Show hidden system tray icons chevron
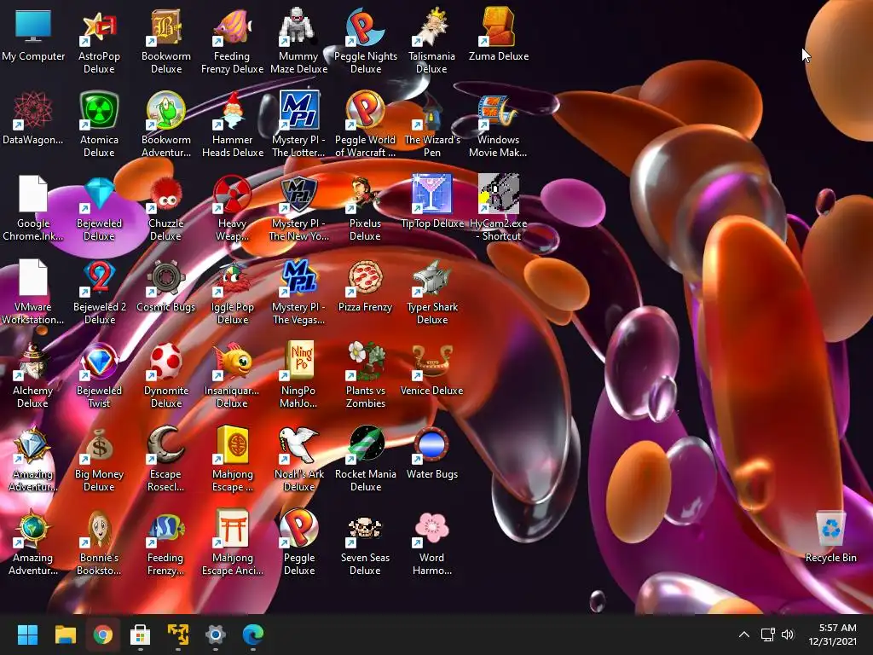This screenshot has height=655, width=873. pos(743,635)
